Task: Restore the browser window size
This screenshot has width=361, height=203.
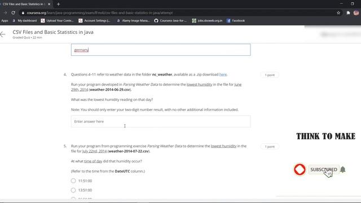Action: pyautogui.click(x=352, y=4)
